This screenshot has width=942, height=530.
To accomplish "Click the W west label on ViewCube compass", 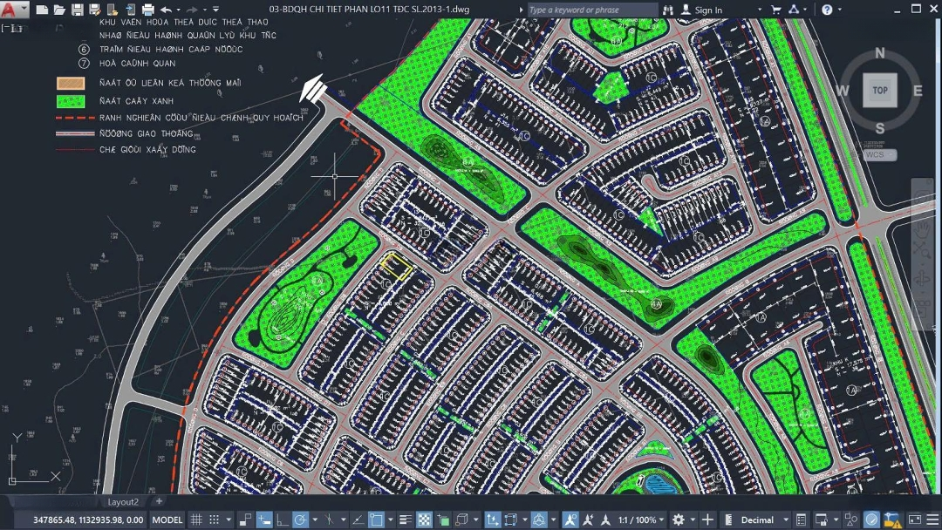I will (843, 91).
